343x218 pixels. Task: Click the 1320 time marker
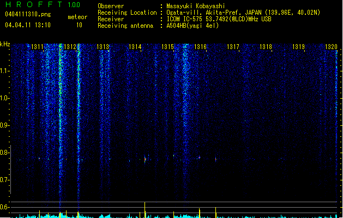coord(331,47)
